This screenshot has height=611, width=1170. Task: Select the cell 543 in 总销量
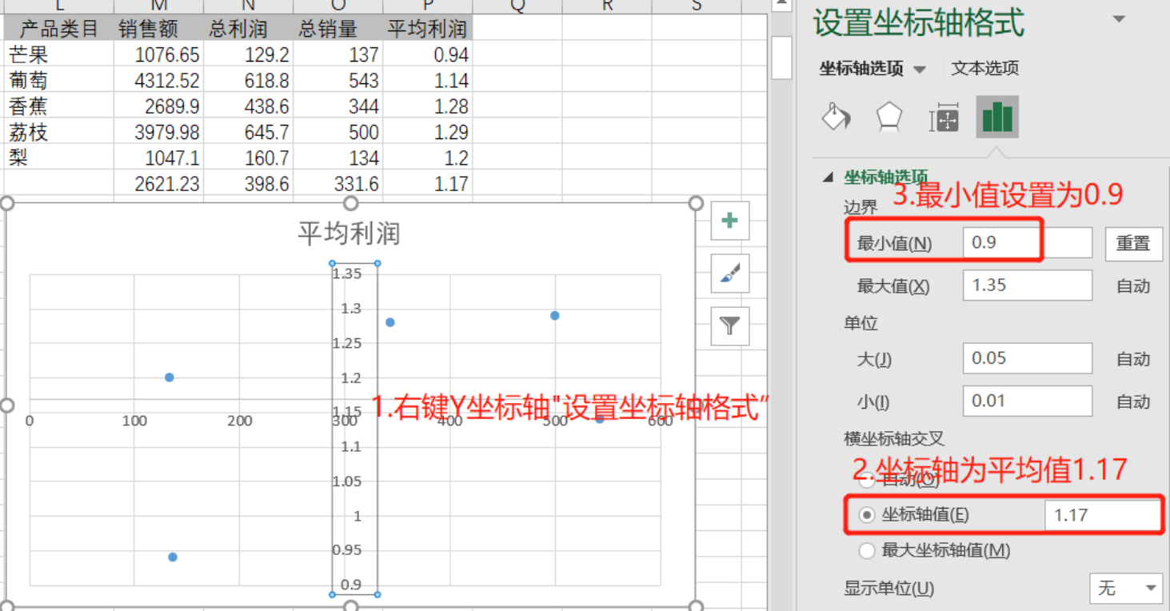[x=337, y=81]
